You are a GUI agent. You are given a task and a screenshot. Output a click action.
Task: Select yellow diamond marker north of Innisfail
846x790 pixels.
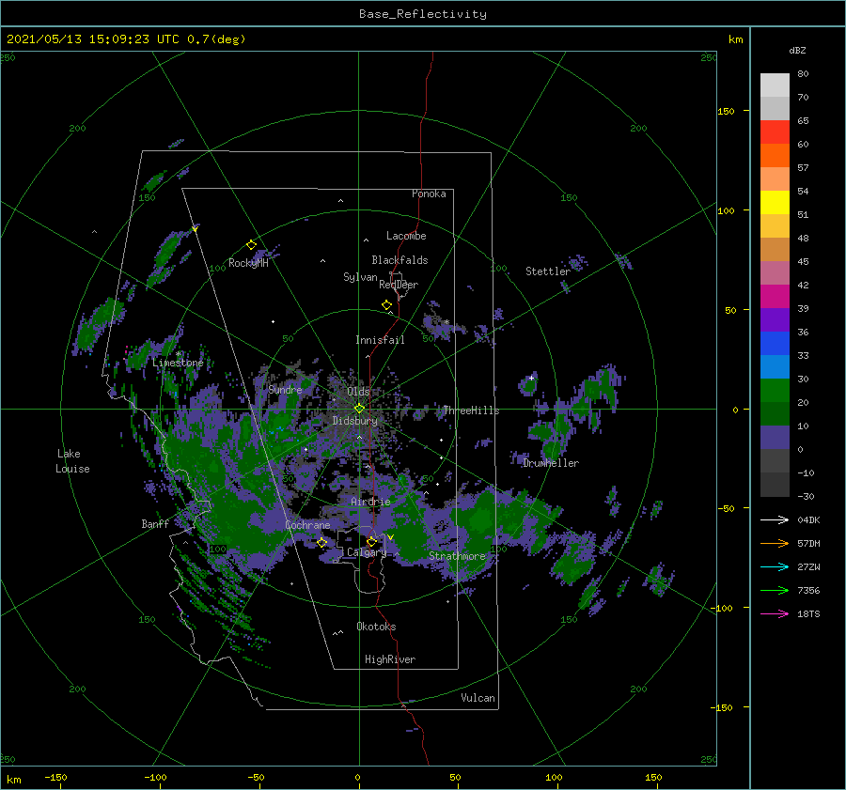pos(386,304)
